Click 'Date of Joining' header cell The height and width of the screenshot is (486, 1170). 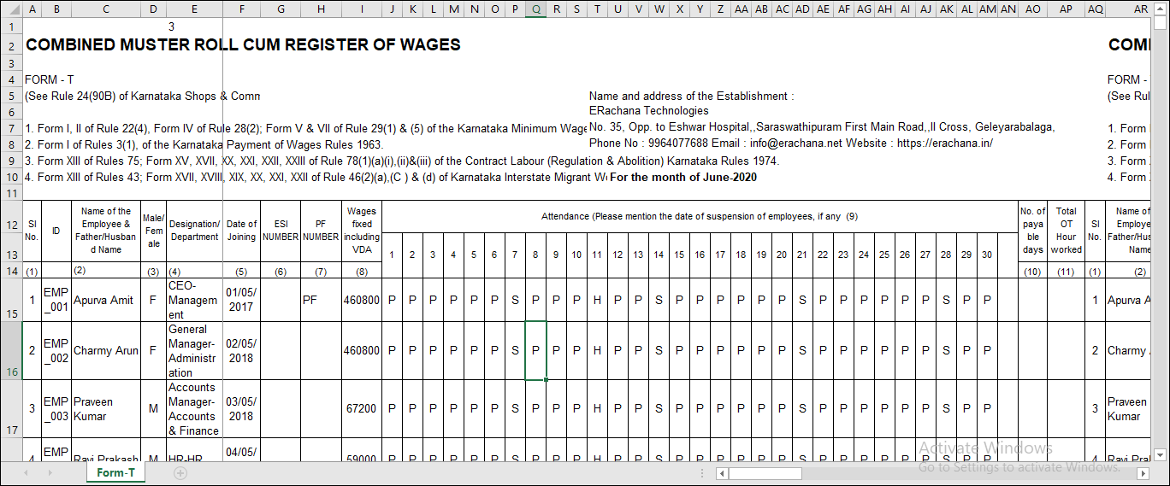241,231
